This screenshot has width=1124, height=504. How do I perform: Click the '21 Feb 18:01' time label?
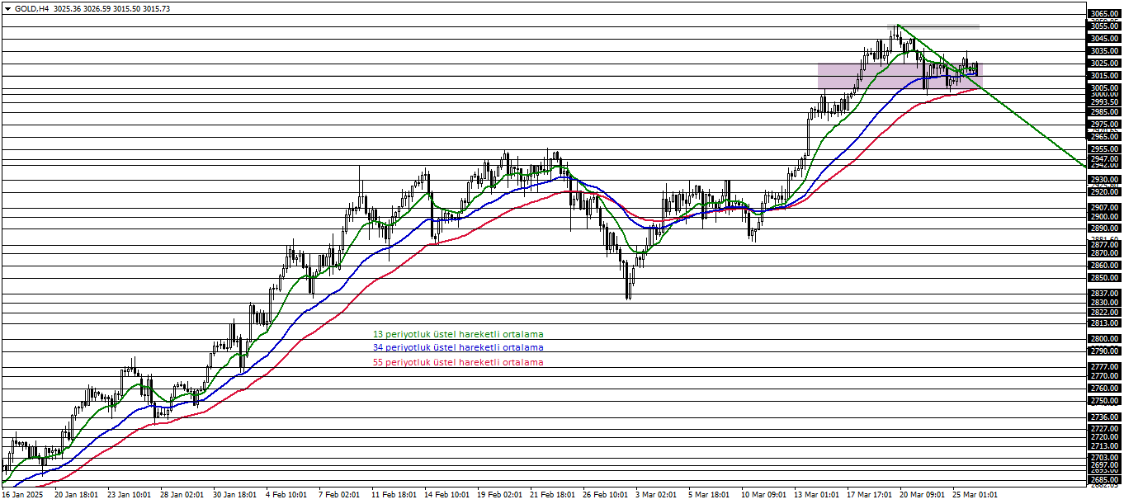[552, 496]
